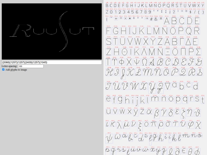Pick the script capital B glyph

(160, 62)
